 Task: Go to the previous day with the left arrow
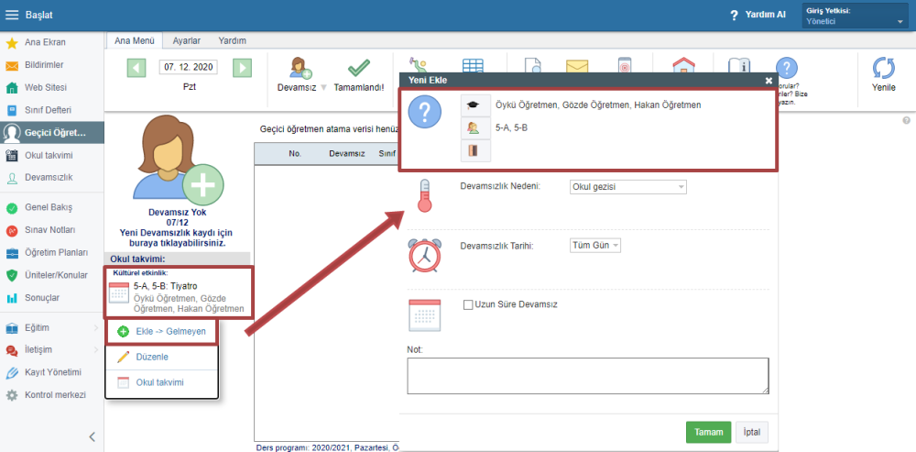click(x=136, y=67)
